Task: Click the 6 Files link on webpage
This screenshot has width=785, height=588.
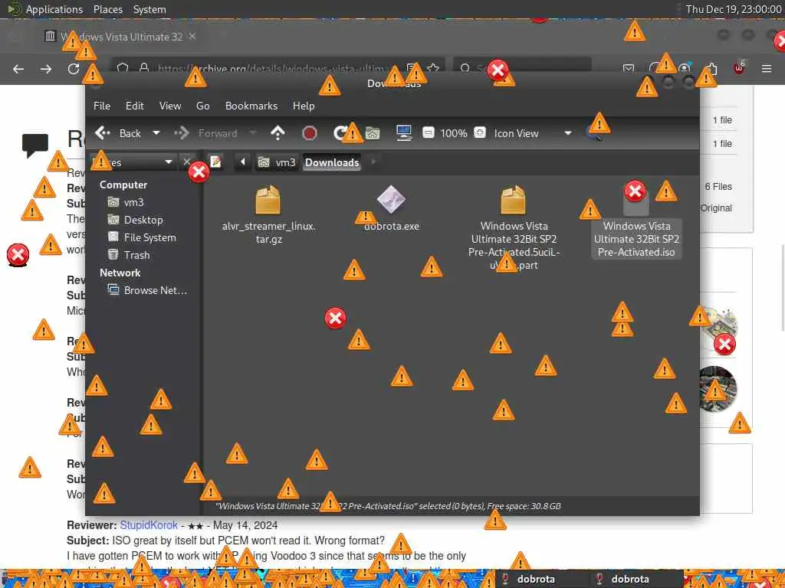Action: 718,187
